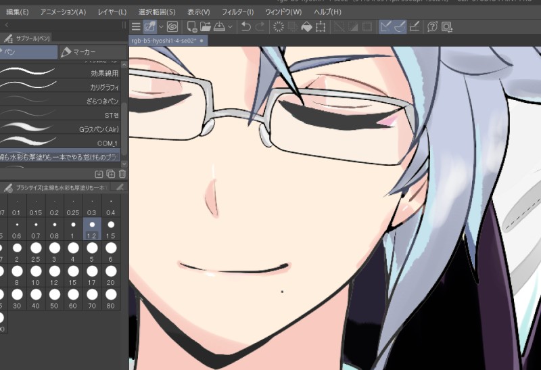Click the Clear Outside Selection icon

pos(293,26)
